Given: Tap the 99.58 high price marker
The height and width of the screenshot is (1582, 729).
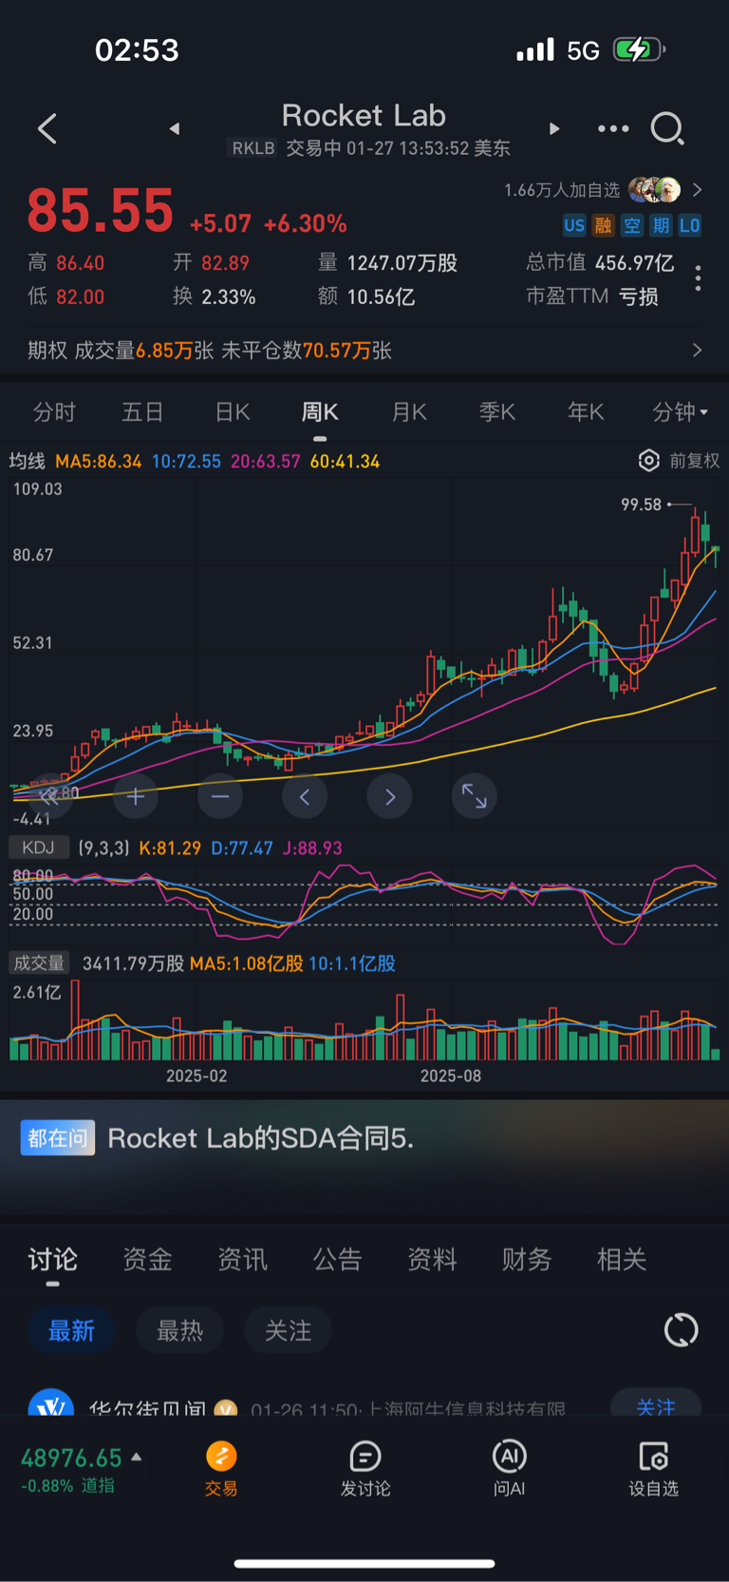Looking at the screenshot, I should point(641,505).
